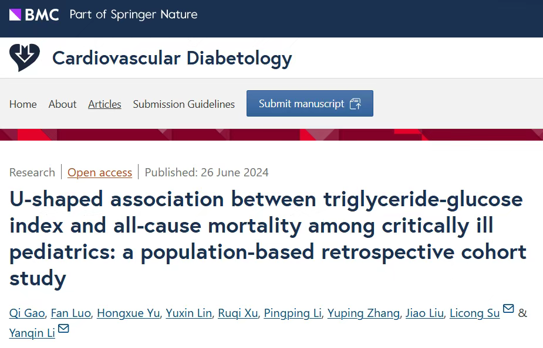Open author Yuxin Lin's details
Viewport: 543px width, 348px height.
pos(189,313)
